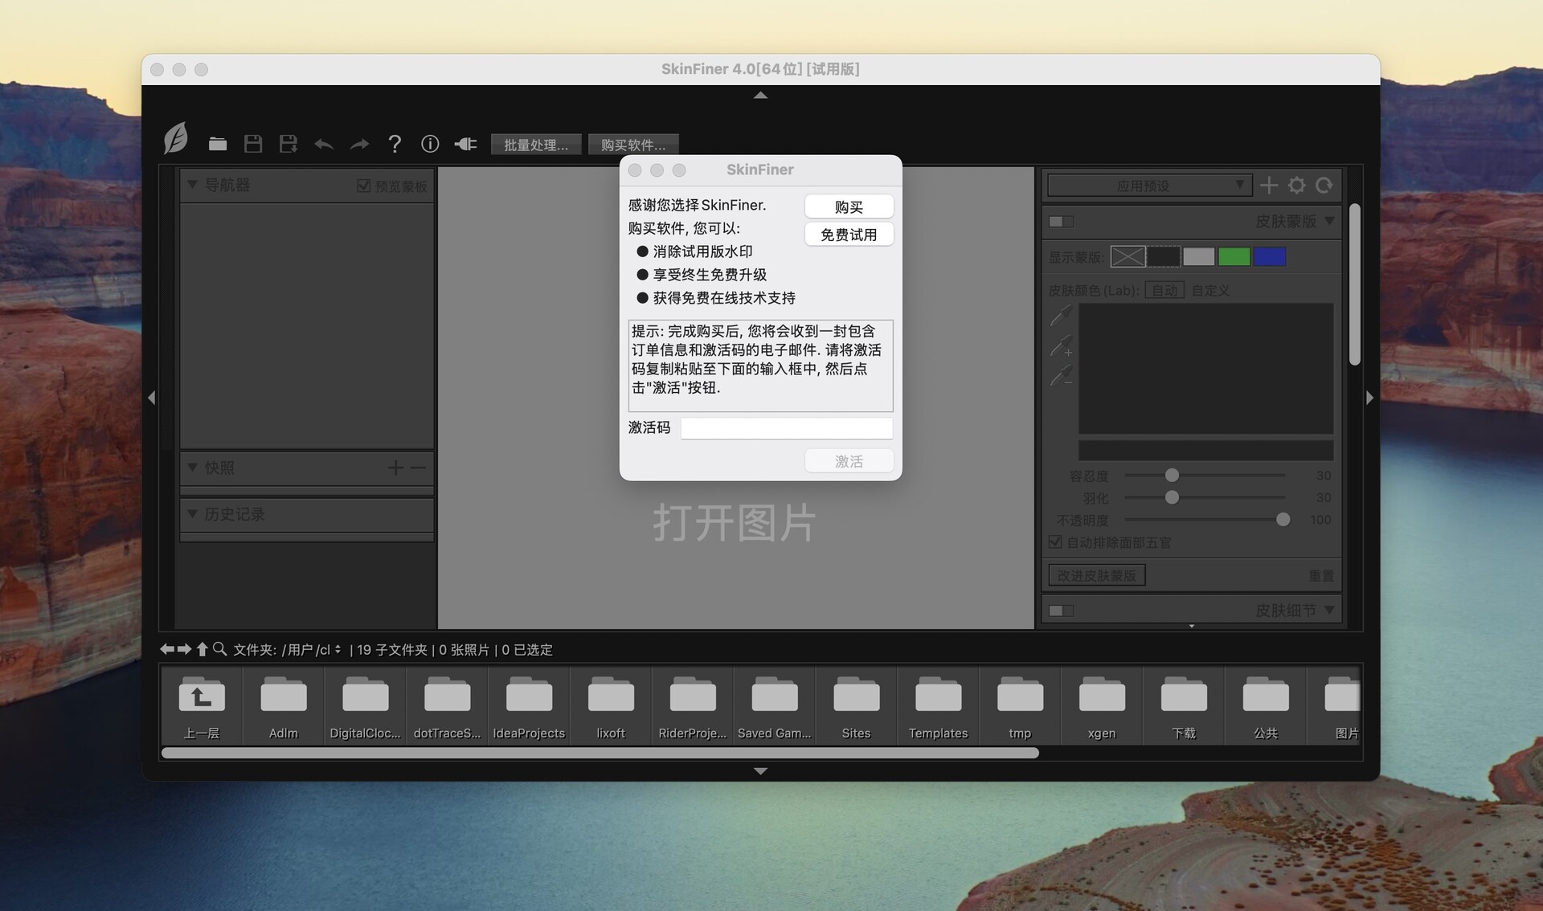Collapse the left panel with the side arrow
Image resolution: width=1543 pixels, height=911 pixels.
coord(151,398)
